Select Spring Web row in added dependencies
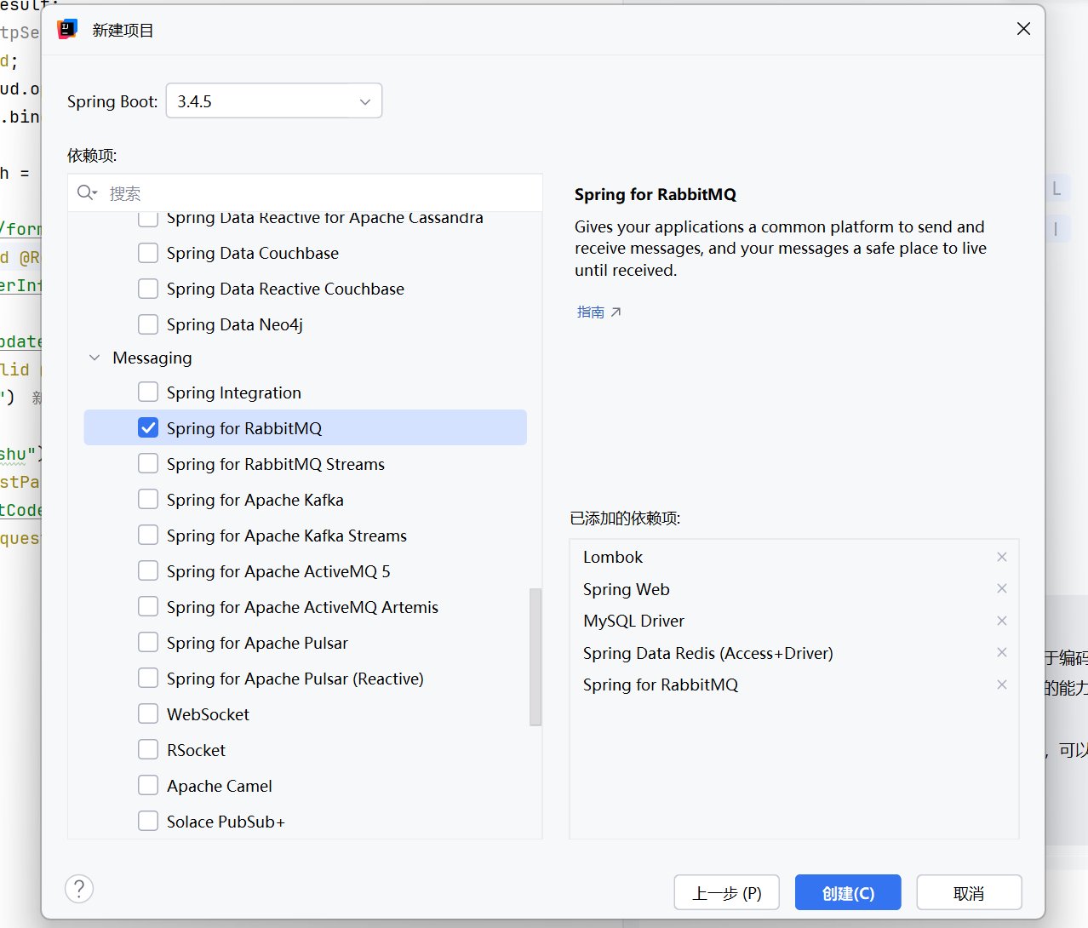Screen dimensions: 1088x928 [793, 589]
